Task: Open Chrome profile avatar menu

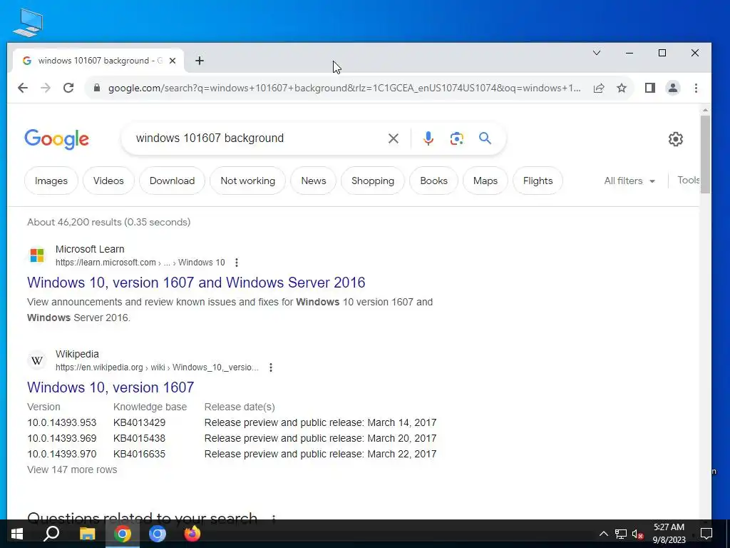Action: 673,88
